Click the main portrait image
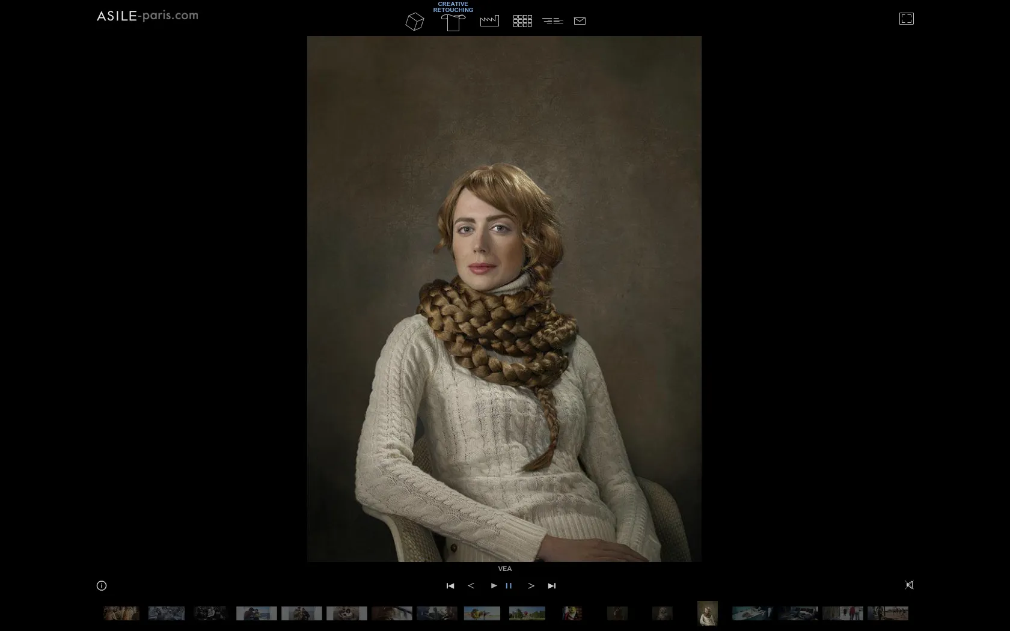The image size is (1010, 631). pyautogui.click(x=504, y=299)
